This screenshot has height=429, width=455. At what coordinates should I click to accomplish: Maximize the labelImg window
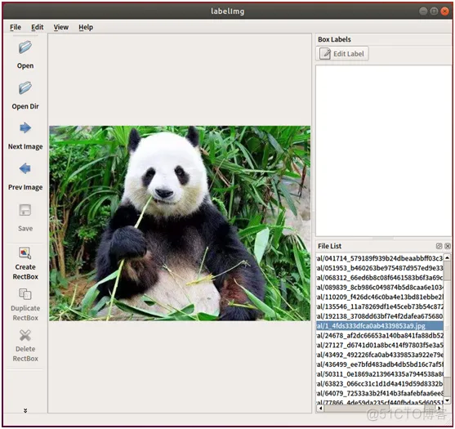click(434, 11)
